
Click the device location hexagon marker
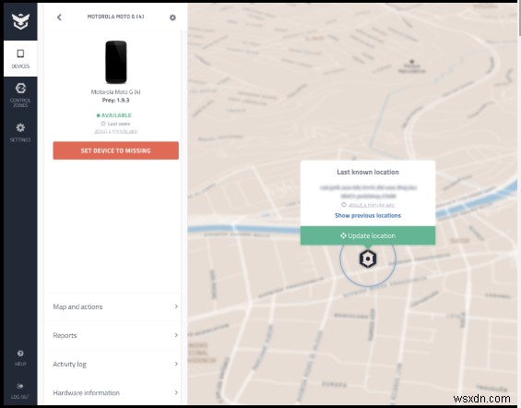point(368,258)
